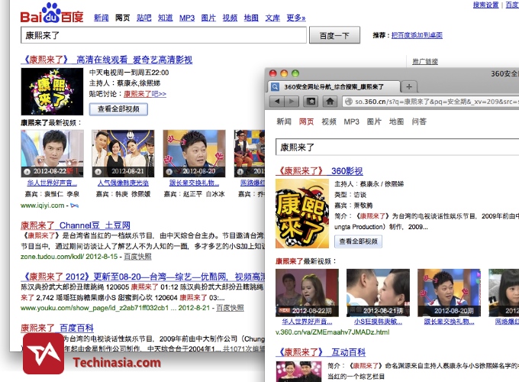Open 推广链接 link
This screenshot has height=382, width=519.
point(425,61)
